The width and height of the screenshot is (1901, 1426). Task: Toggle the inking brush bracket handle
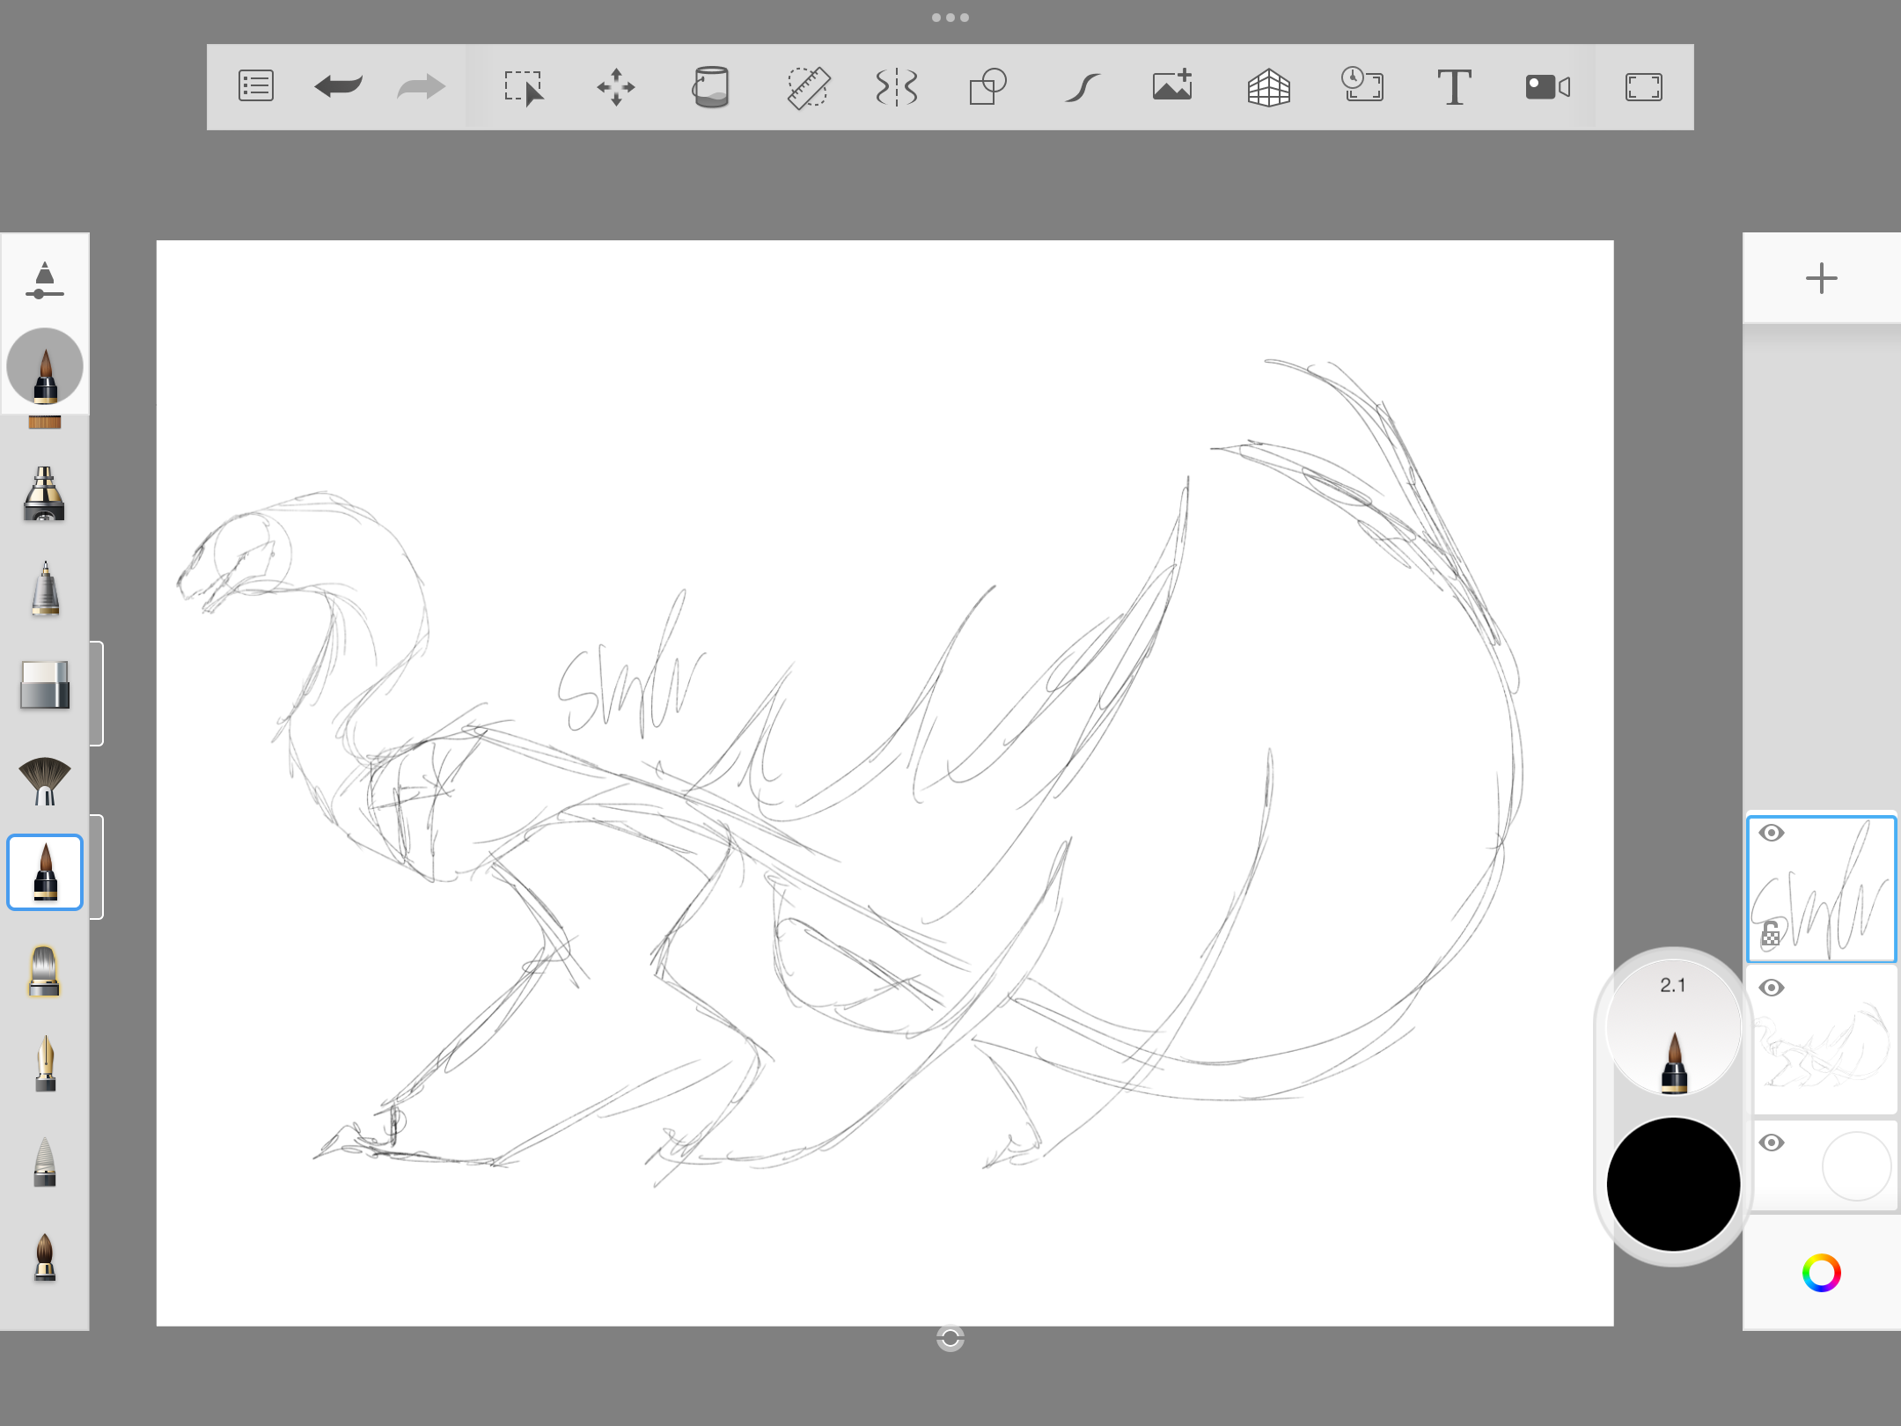tap(97, 867)
